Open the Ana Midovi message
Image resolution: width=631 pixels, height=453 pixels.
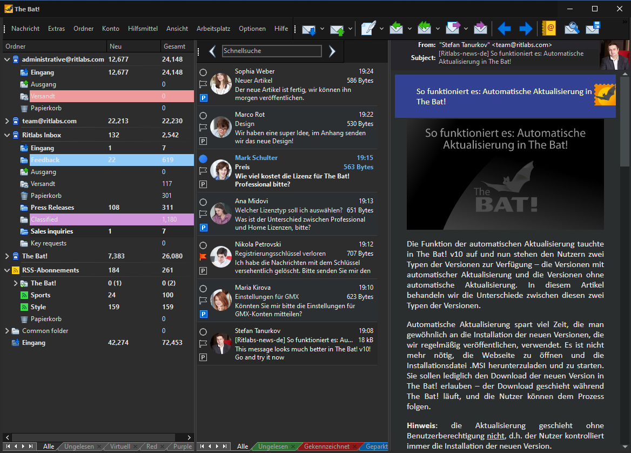(287, 214)
